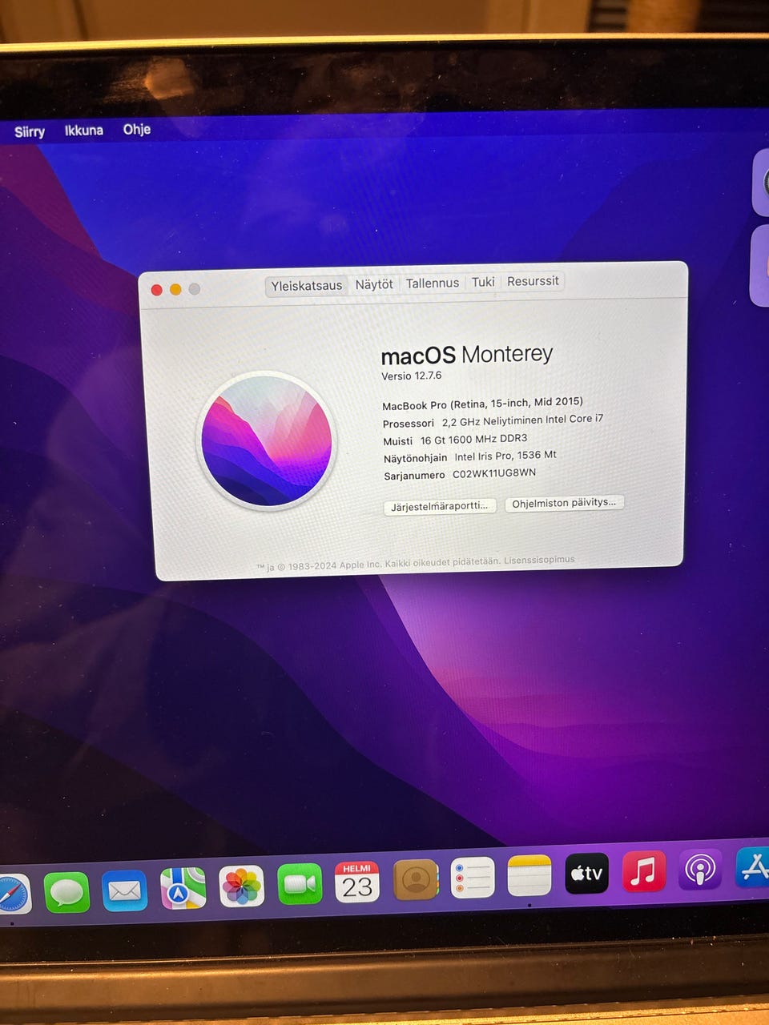Open Podcasts from the Dock
769x1025 pixels.
coord(700,869)
